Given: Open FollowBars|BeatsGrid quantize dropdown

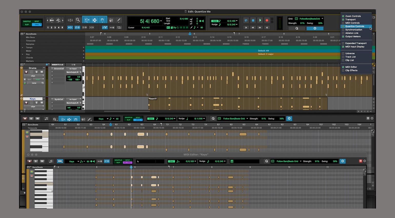Looking at the screenshot, I should click(322, 18).
